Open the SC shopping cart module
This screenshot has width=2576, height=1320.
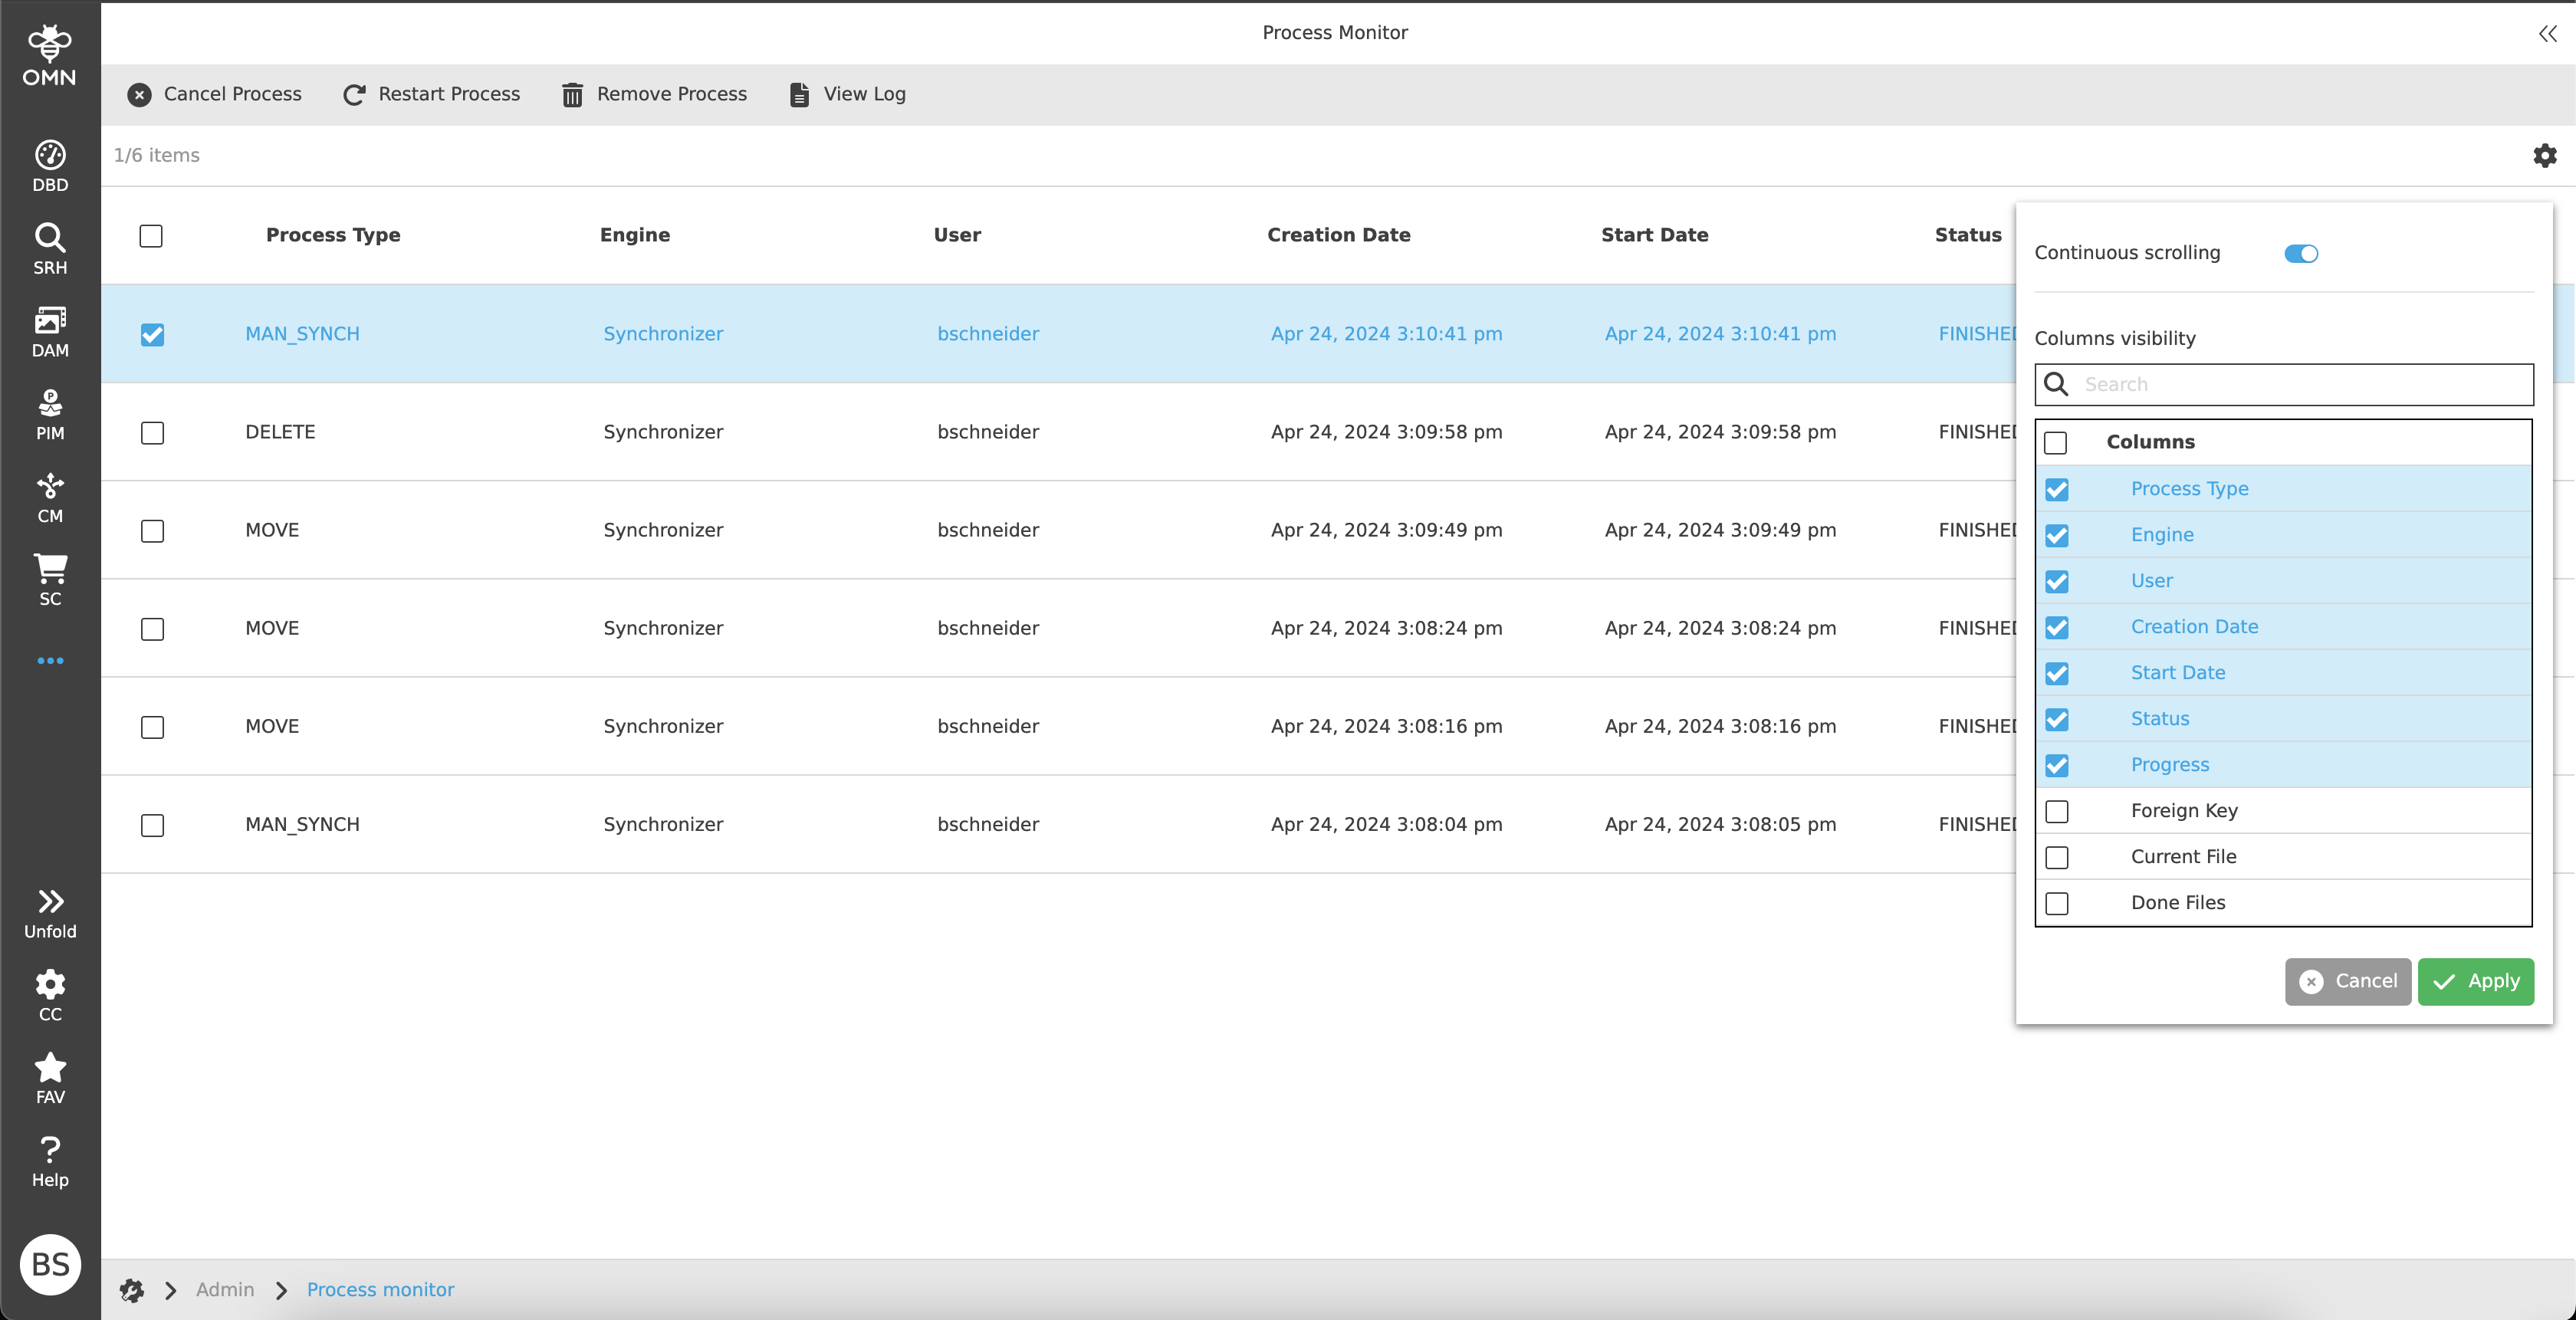tap(50, 580)
